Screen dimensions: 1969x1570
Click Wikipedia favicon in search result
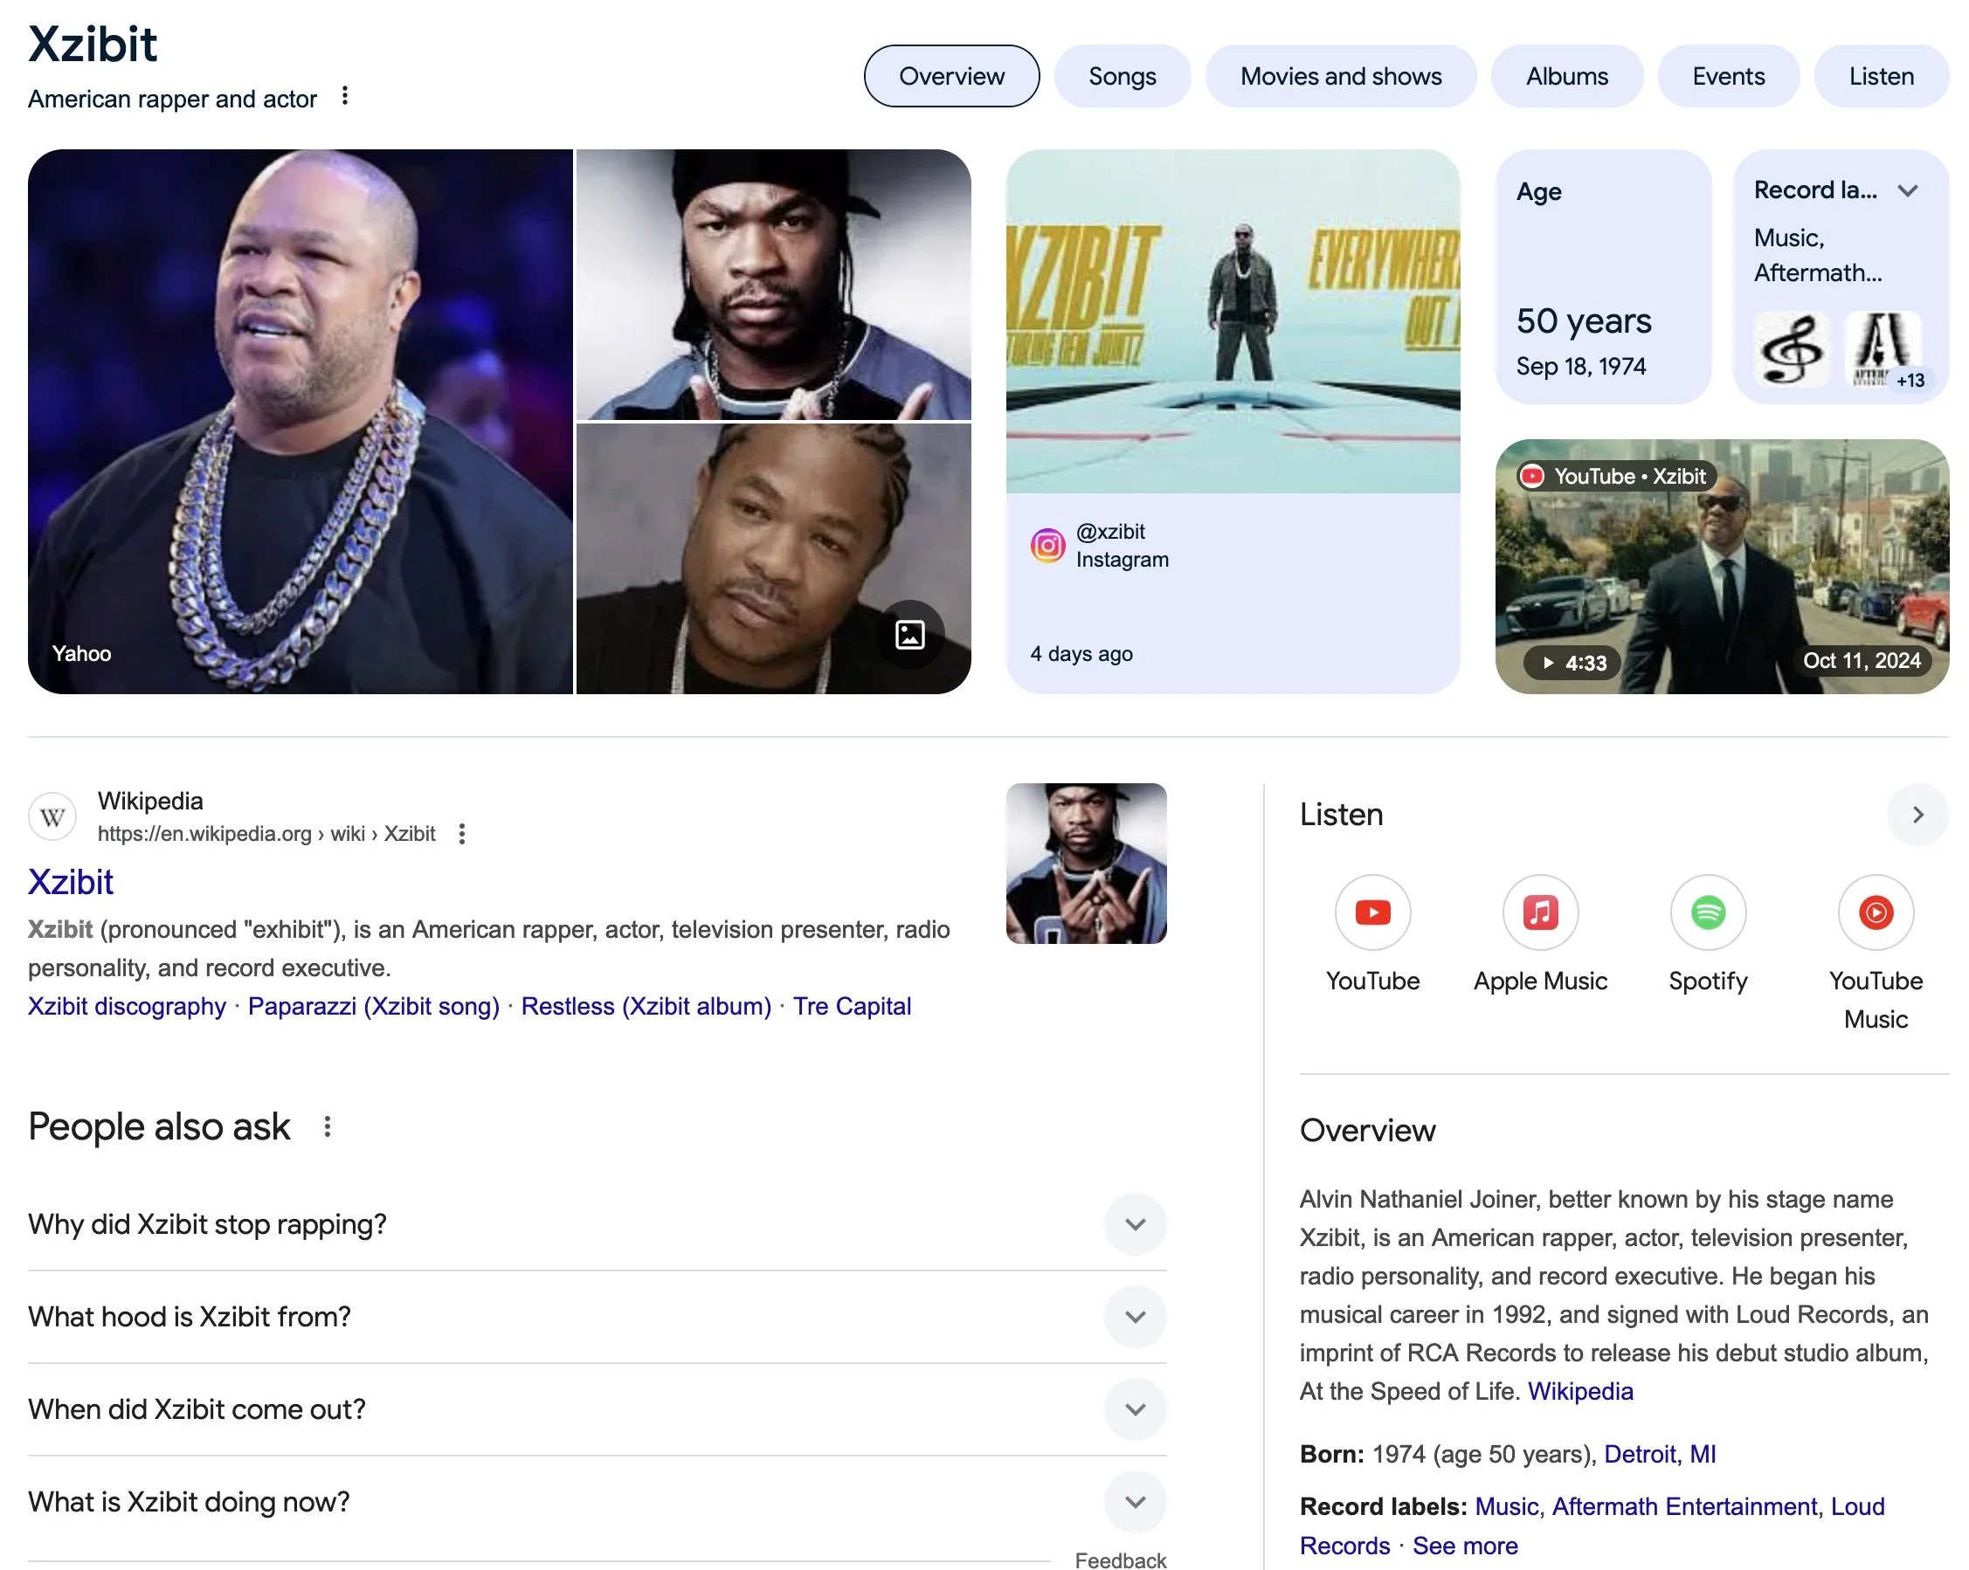(x=52, y=816)
